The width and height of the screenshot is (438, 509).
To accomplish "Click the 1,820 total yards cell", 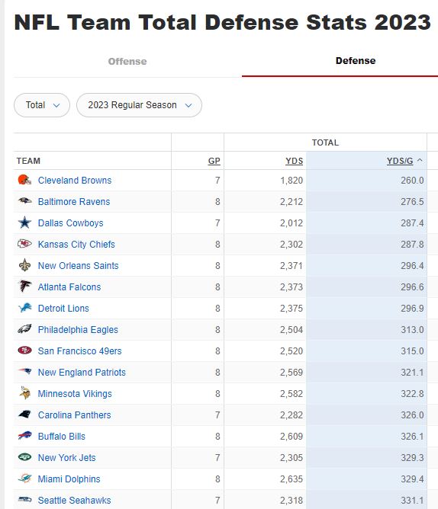I will (291, 180).
